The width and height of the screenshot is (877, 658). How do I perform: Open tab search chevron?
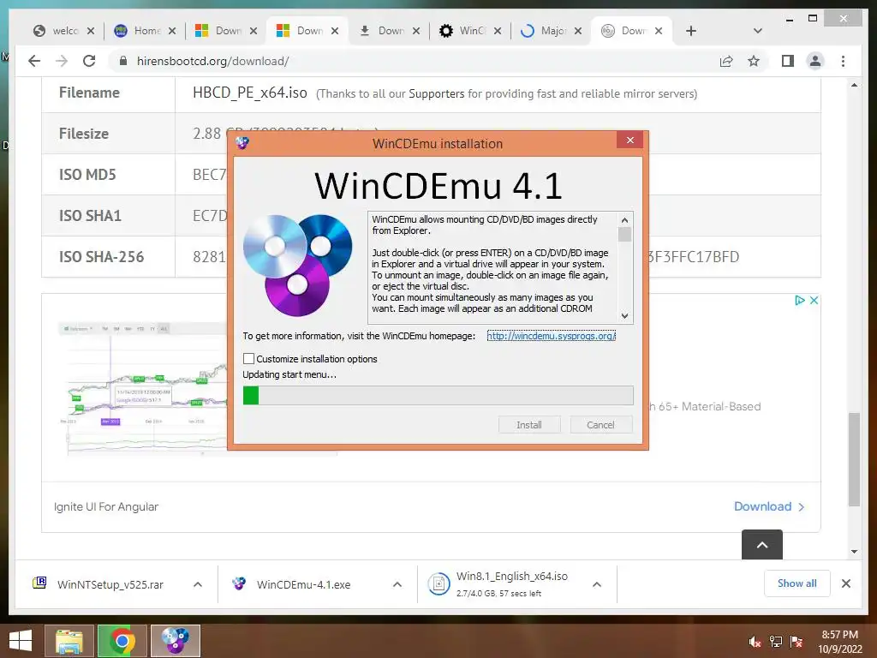coord(758,31)
